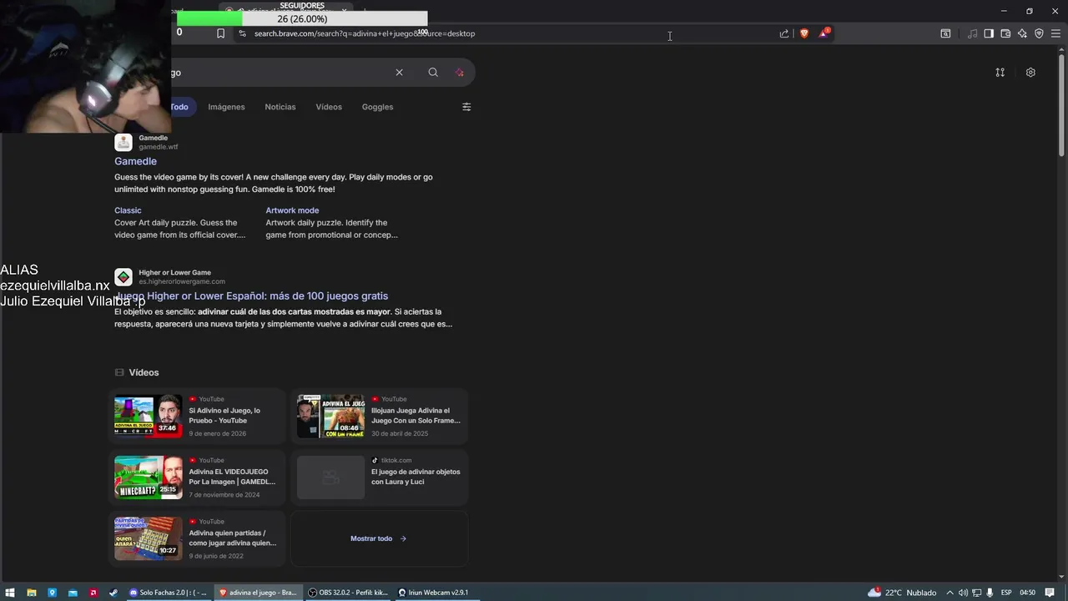
Task: Open the network tray icon
Action: [976, 593]
